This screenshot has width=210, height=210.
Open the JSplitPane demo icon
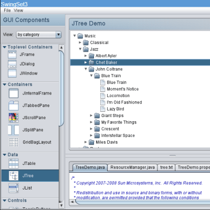(x=14, y=130)
